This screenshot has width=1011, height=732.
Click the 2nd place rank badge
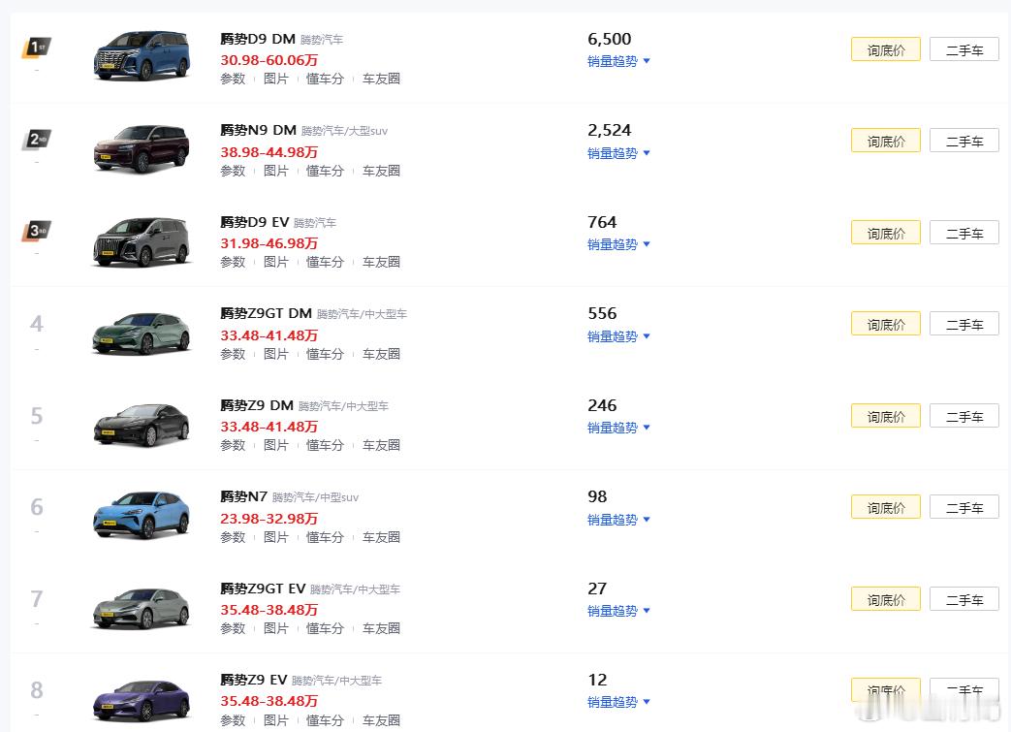click(x=36, y=139)
